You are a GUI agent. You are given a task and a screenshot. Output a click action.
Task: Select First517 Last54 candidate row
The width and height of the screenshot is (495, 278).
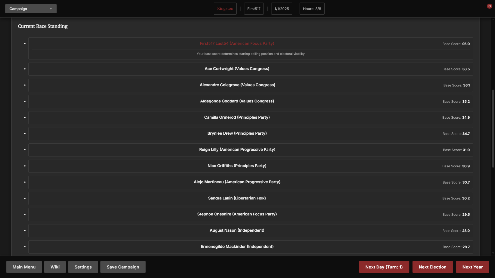click(x=237, y=44)
